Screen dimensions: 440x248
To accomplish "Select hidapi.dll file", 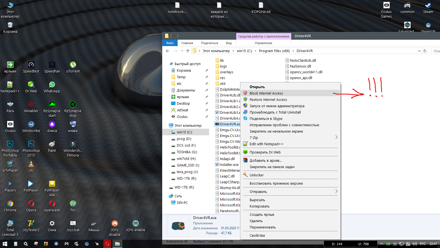I will point(227,159).
